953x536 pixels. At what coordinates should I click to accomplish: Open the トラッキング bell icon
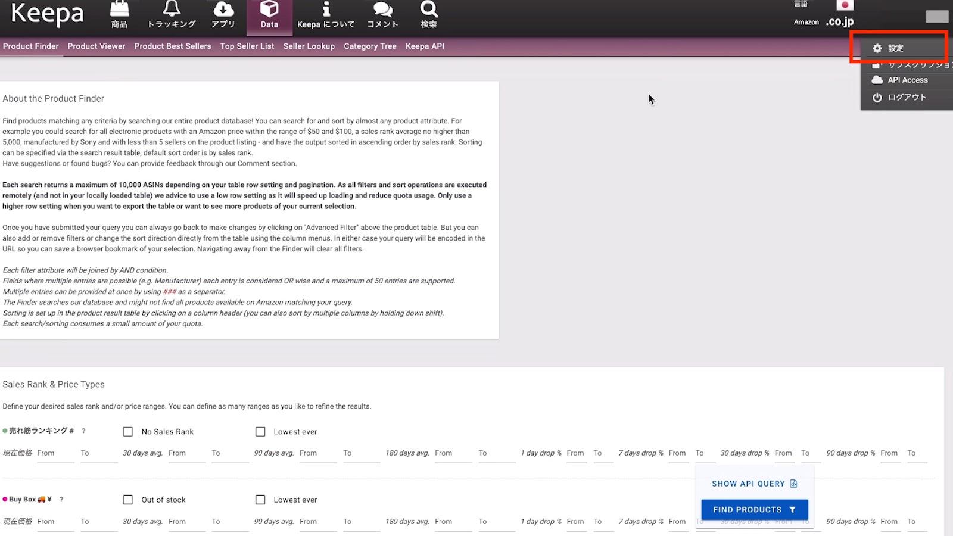point(172,10)
